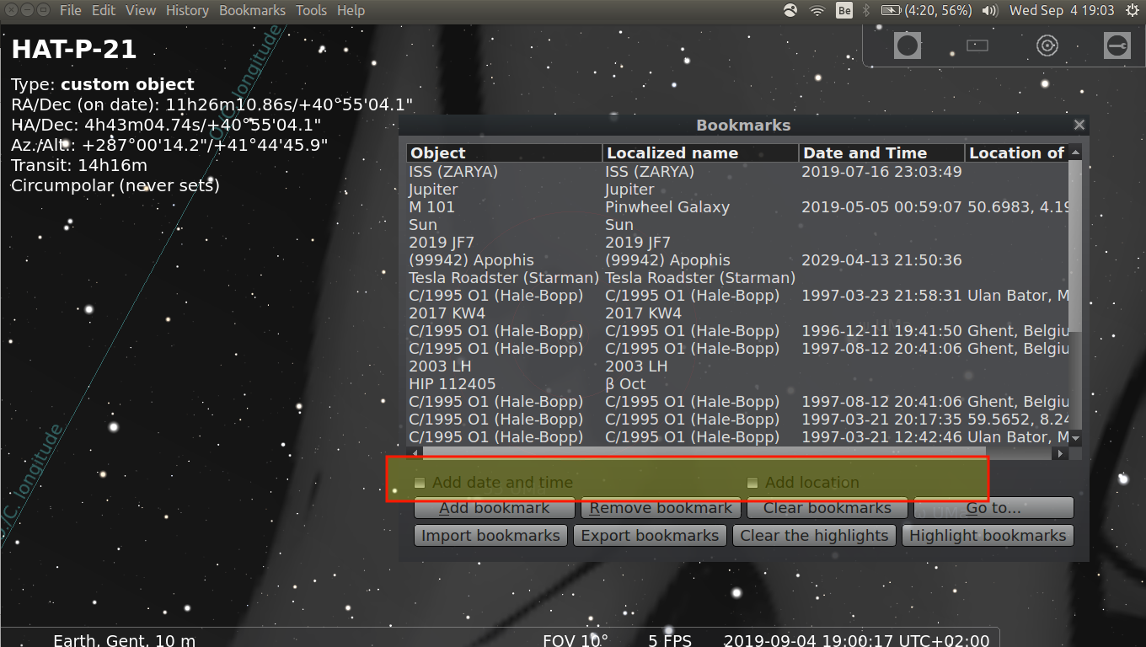Click the Import bookmarks button
The width and height of the screenshot is (1146, 647).
click(x=490, y=536)
